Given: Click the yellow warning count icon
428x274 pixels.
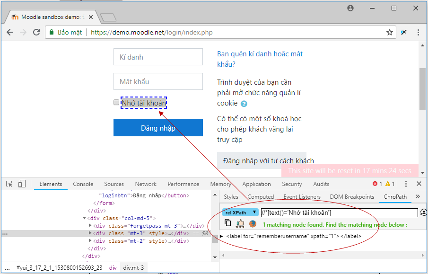Looking at the screenshot, I should point(388,184).
